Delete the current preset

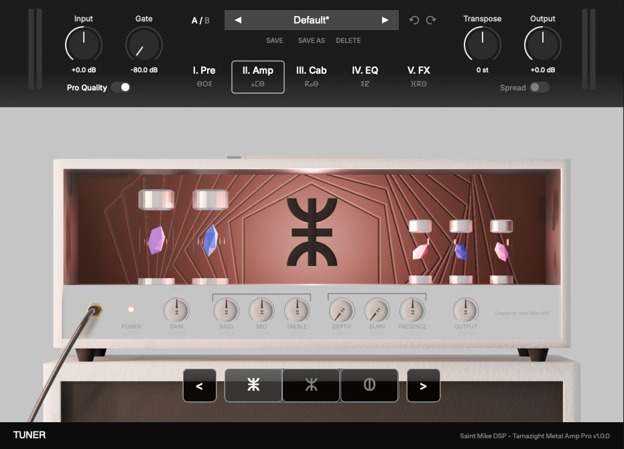click(x=348, y=40)
